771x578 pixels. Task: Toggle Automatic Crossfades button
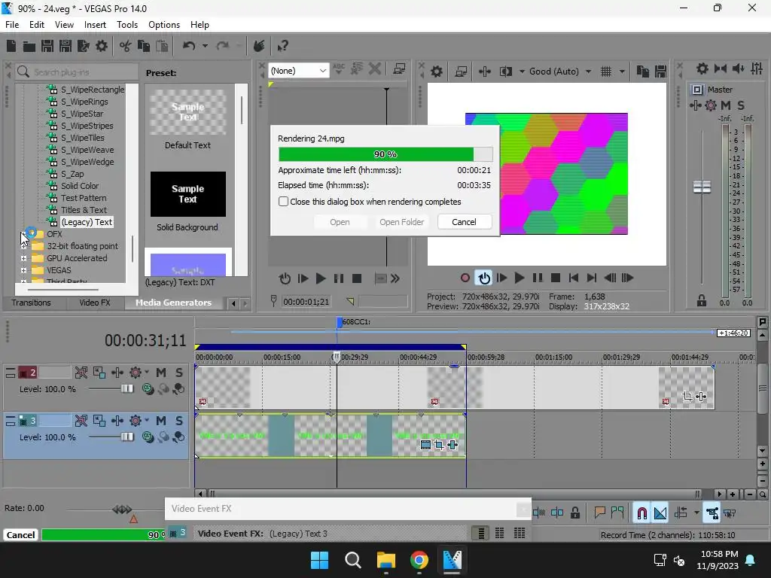(x=660, y=513)
